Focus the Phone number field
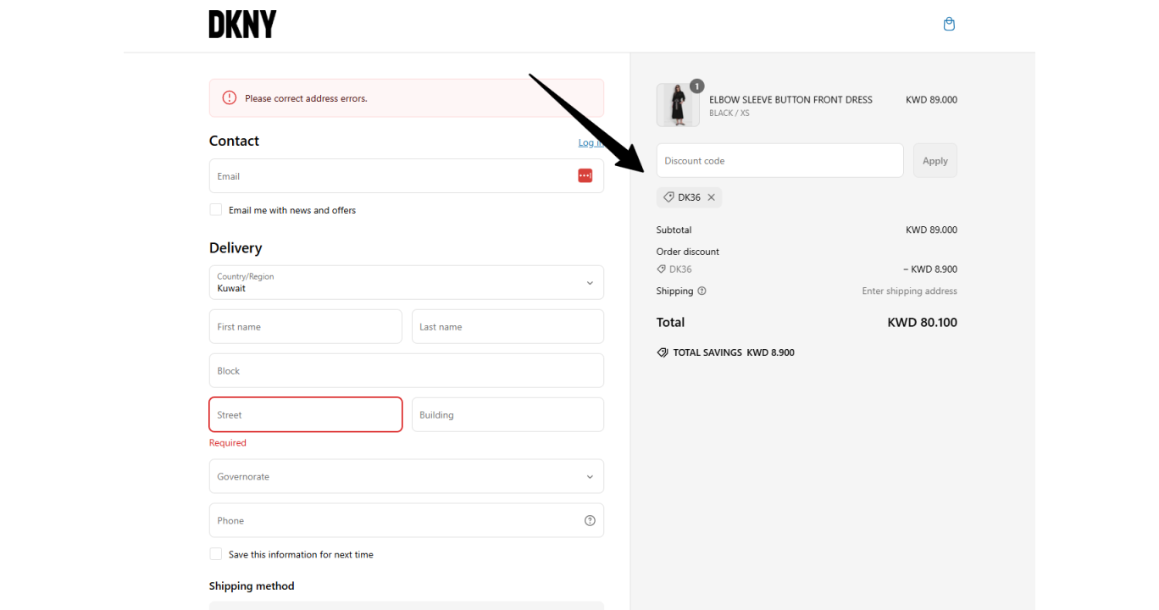Viewport: 1159px width, 610px height. (407, 520)
